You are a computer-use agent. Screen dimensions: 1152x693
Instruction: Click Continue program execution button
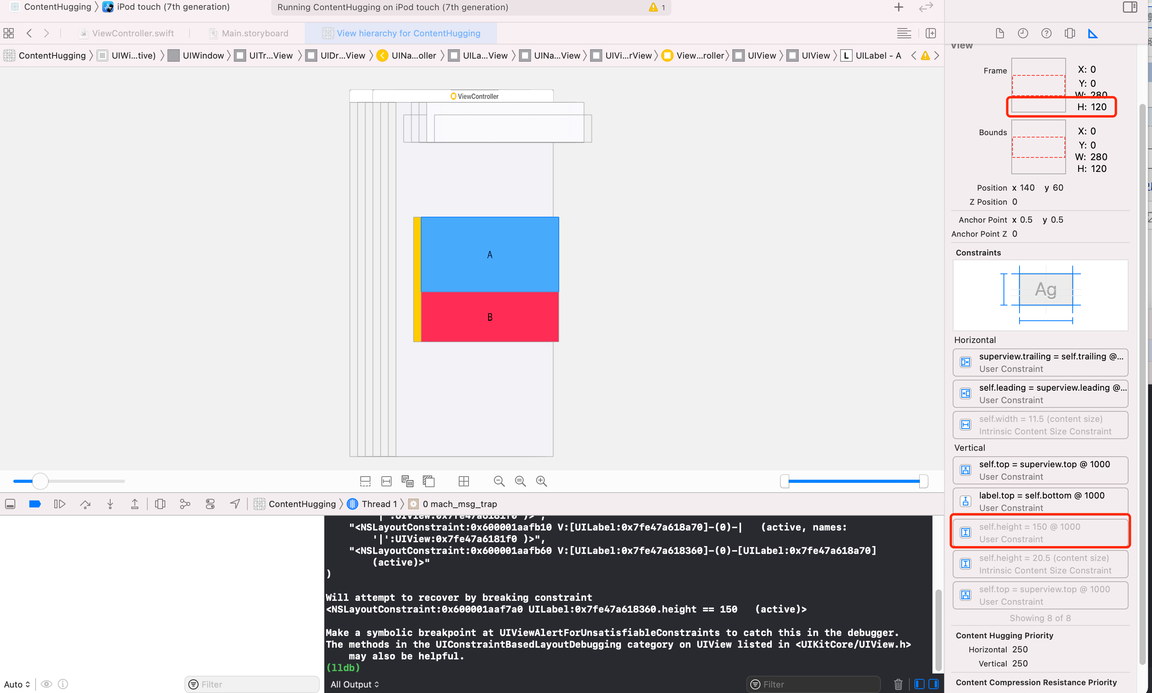coord(59,504)
